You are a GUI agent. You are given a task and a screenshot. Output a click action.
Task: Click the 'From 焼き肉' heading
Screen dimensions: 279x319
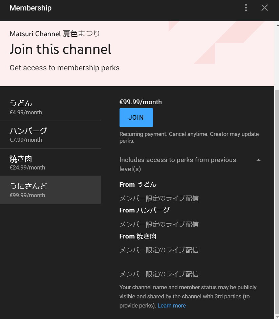(x=138, y=236)
